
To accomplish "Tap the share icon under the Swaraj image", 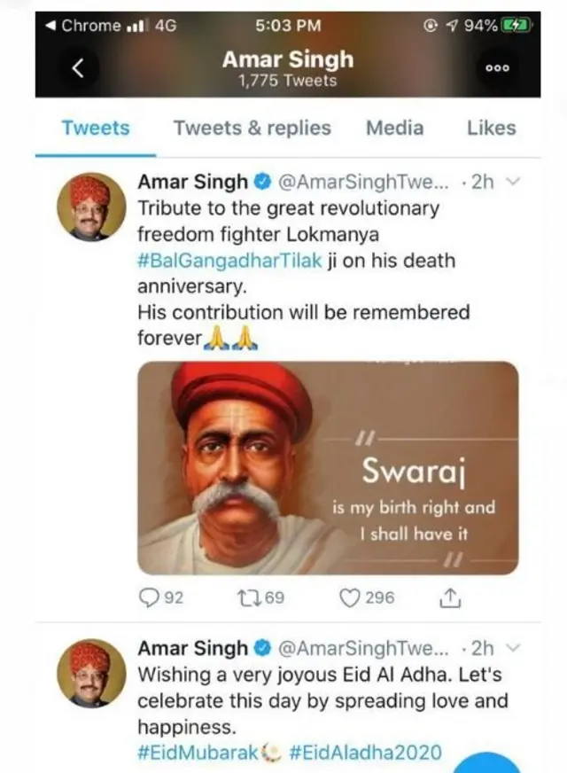I will [x=450, y=597].
